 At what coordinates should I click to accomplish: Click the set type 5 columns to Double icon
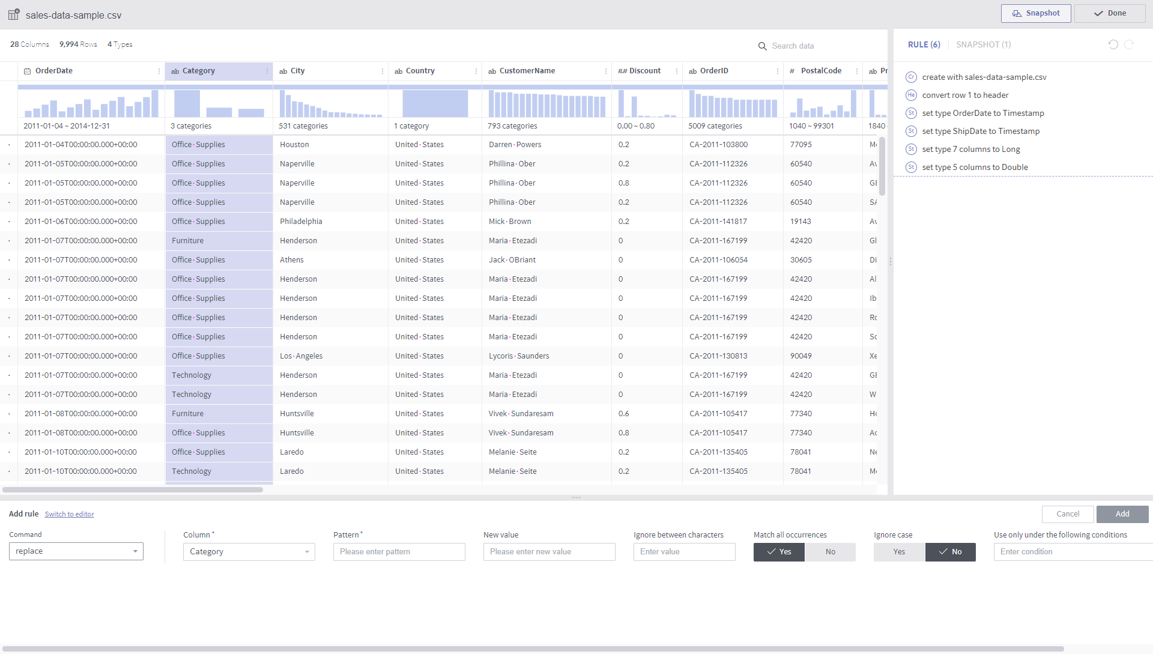(x=912, y=167)
